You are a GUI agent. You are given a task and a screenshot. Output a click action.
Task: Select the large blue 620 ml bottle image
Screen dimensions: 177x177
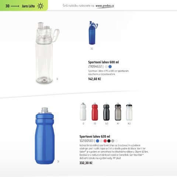point(45,136)
